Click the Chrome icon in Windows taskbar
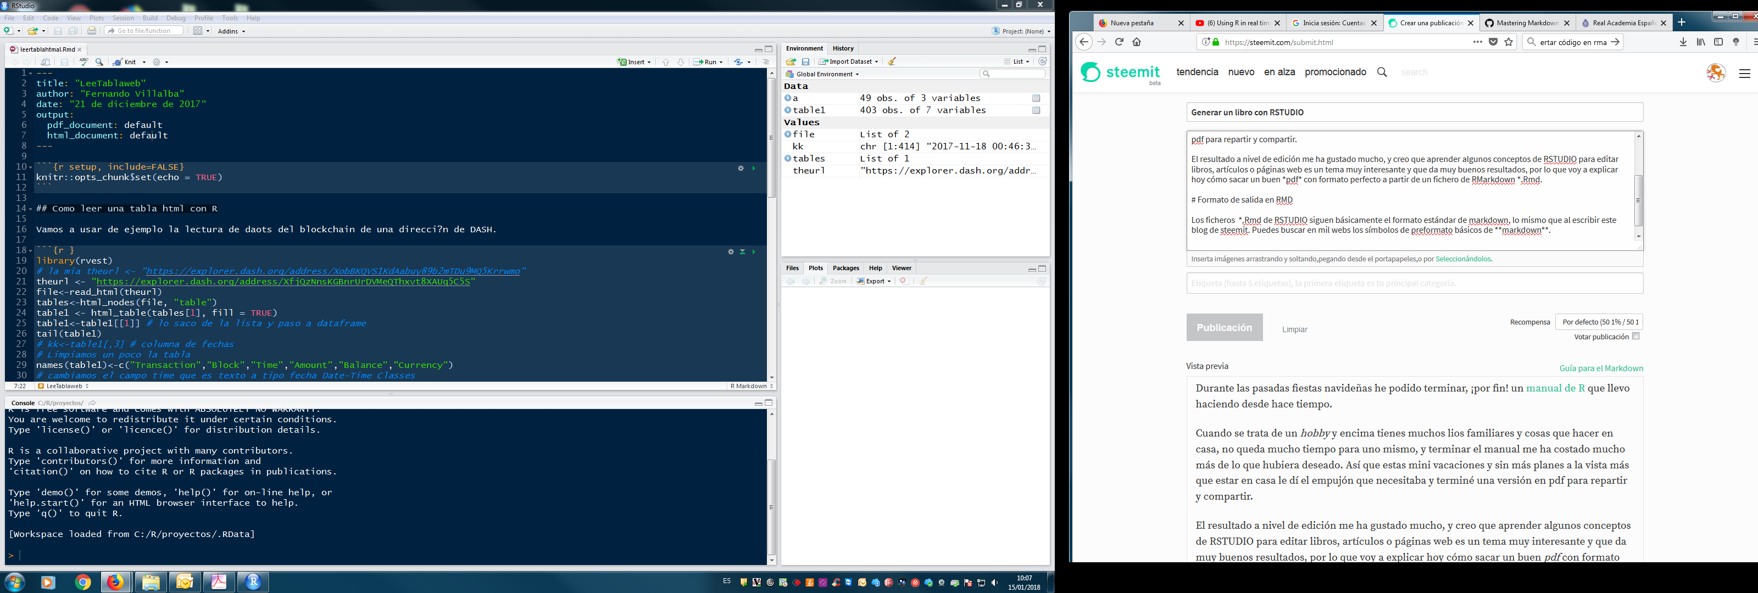Image resolution: width=1758 pixels, height=593 pixels. tap(82, 582)
